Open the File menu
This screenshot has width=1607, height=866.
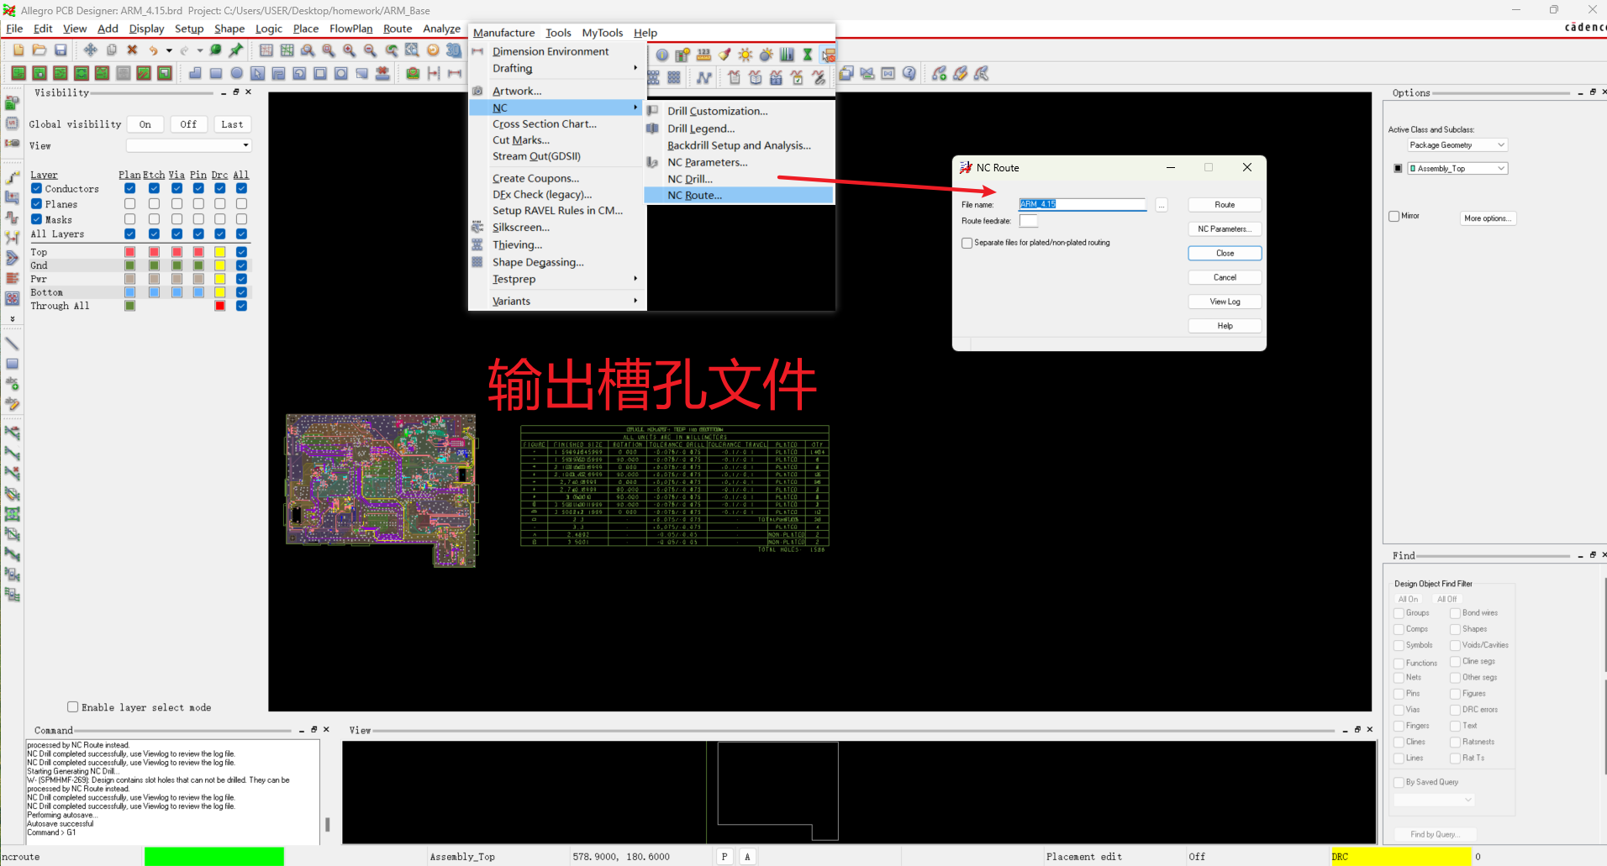coord(14,29)
